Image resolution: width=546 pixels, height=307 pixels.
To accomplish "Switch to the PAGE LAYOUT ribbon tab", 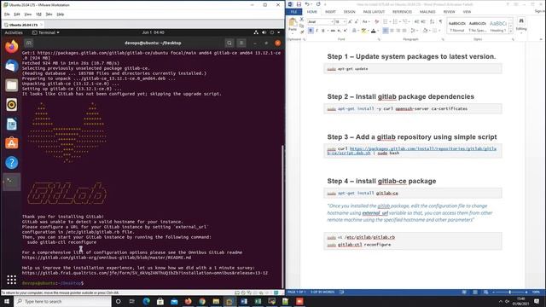I will [x=374, y=12].
